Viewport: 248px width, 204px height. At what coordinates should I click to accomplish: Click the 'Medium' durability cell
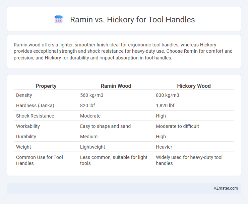(89, 137)
